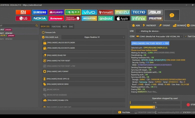Click the USB Waiting for devices field
The height and width of the screenshot is (118, 195).
tap(165, 31)
